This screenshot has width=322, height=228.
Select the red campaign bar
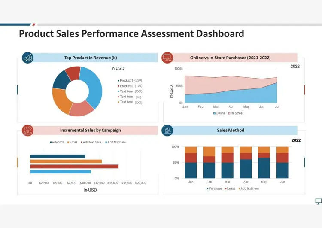(74, 166)
